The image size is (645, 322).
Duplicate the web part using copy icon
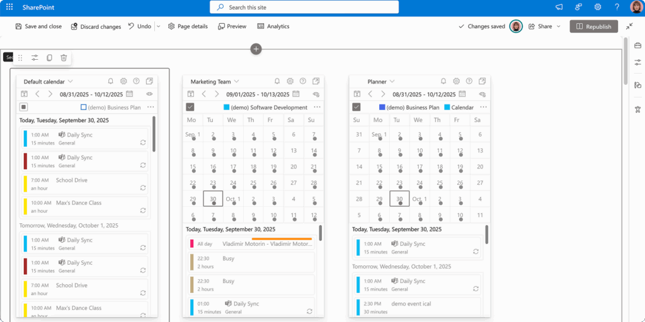[x=50, y=58]
